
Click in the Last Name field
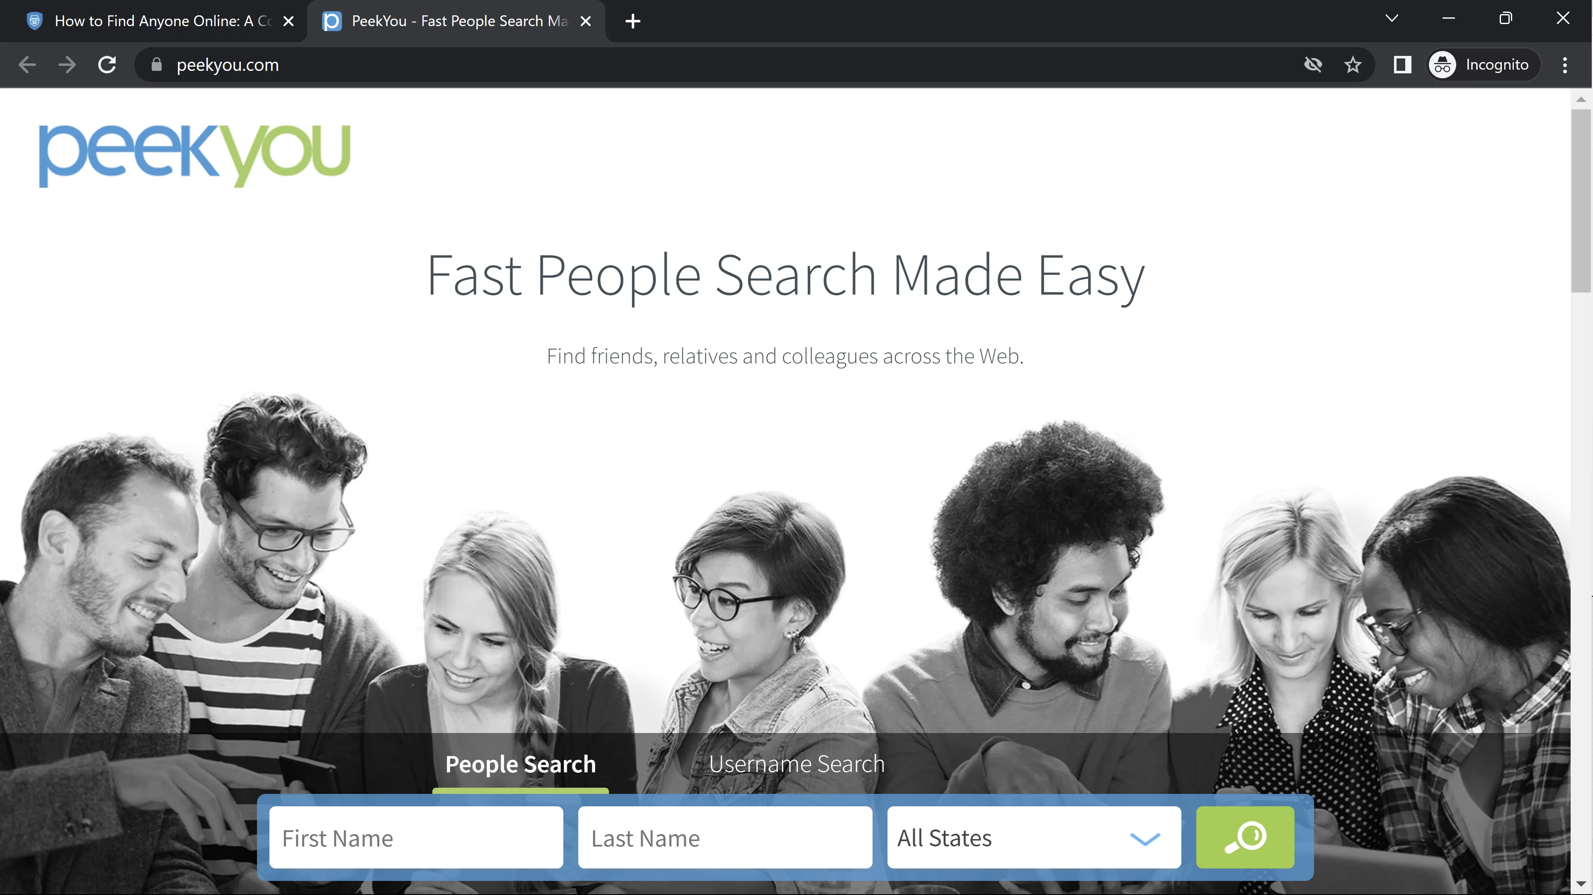[x=724, y=837]
